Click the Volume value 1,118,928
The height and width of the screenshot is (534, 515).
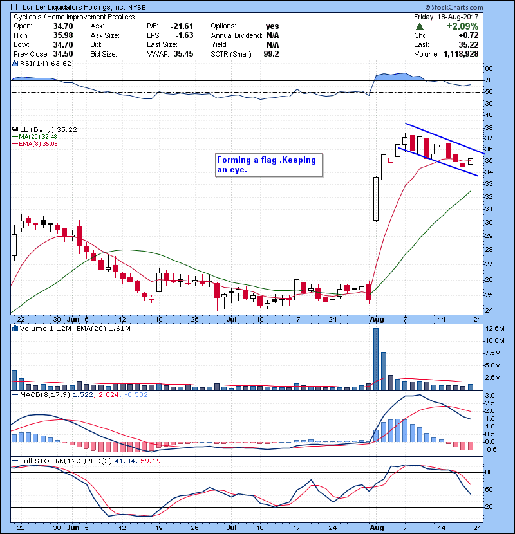click(461, 54)
